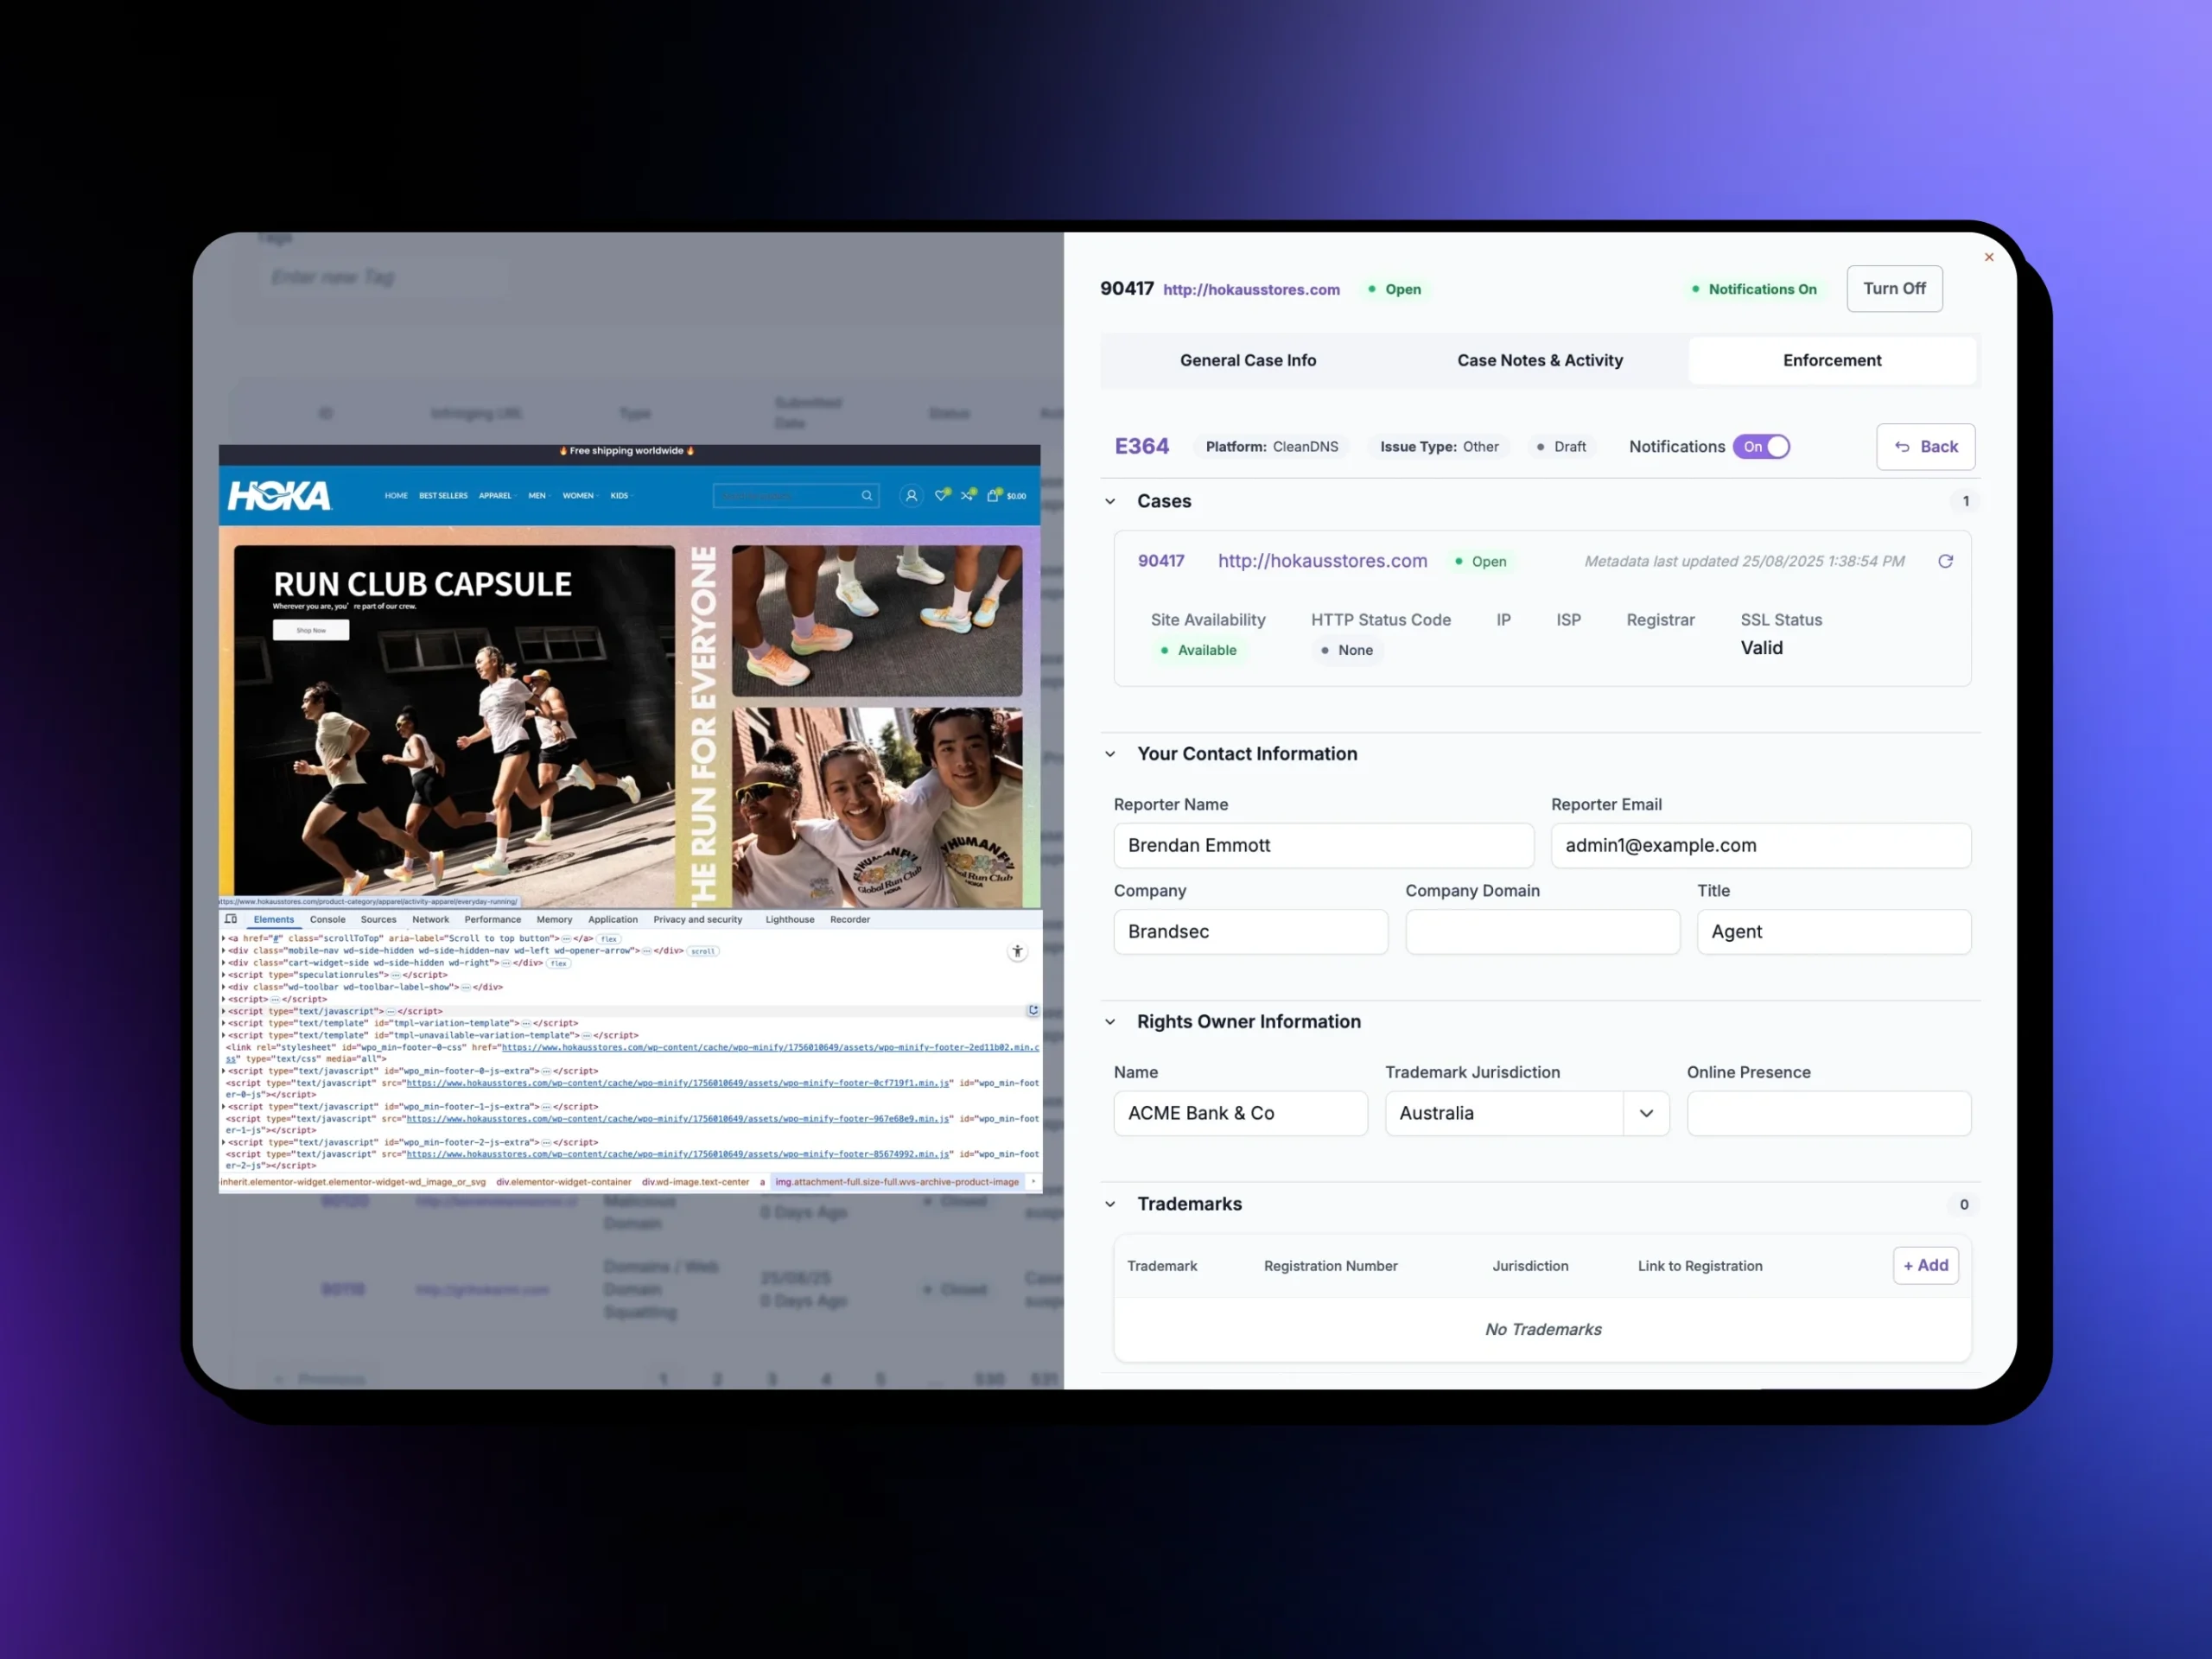Image resolution: width=2212 pixels, height=1659 pixels.
Task: Click ellipsis in the speculationrules script row
Action: 395,975
